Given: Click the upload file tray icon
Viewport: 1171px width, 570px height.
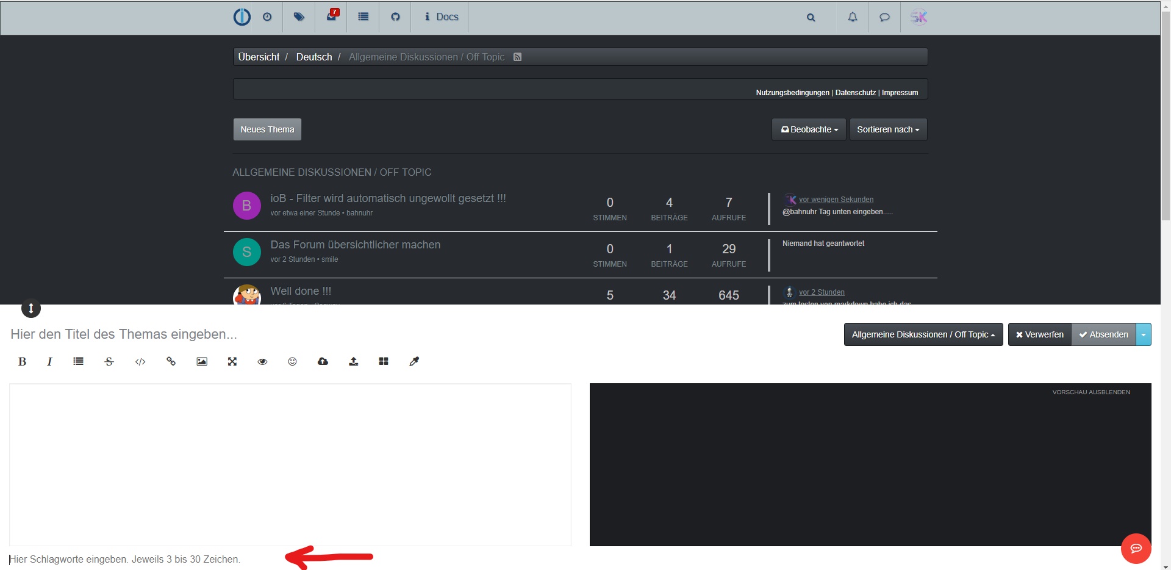Looking at the screenshot, I should (x=354, y=362).
